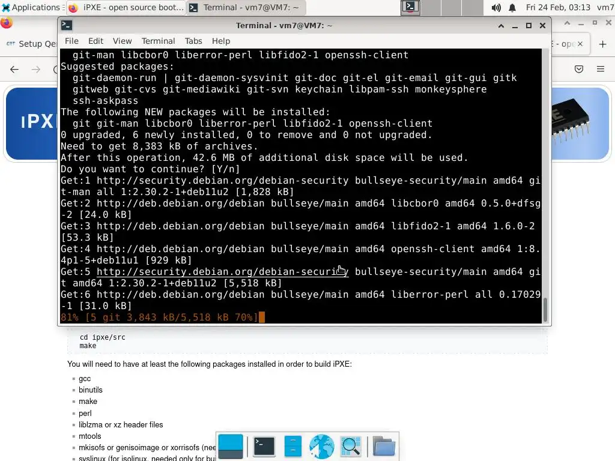615x461 pixels.
Task: Click the terminal icon in the title bar
Action: (x=66, y=25)
